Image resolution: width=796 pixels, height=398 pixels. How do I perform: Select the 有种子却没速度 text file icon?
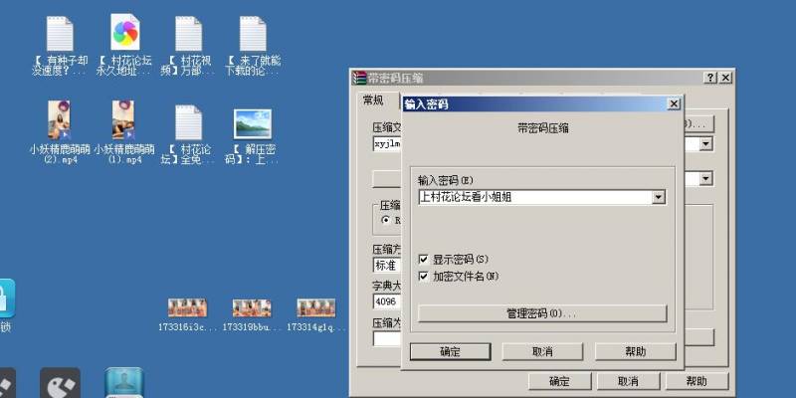[60, 34]
